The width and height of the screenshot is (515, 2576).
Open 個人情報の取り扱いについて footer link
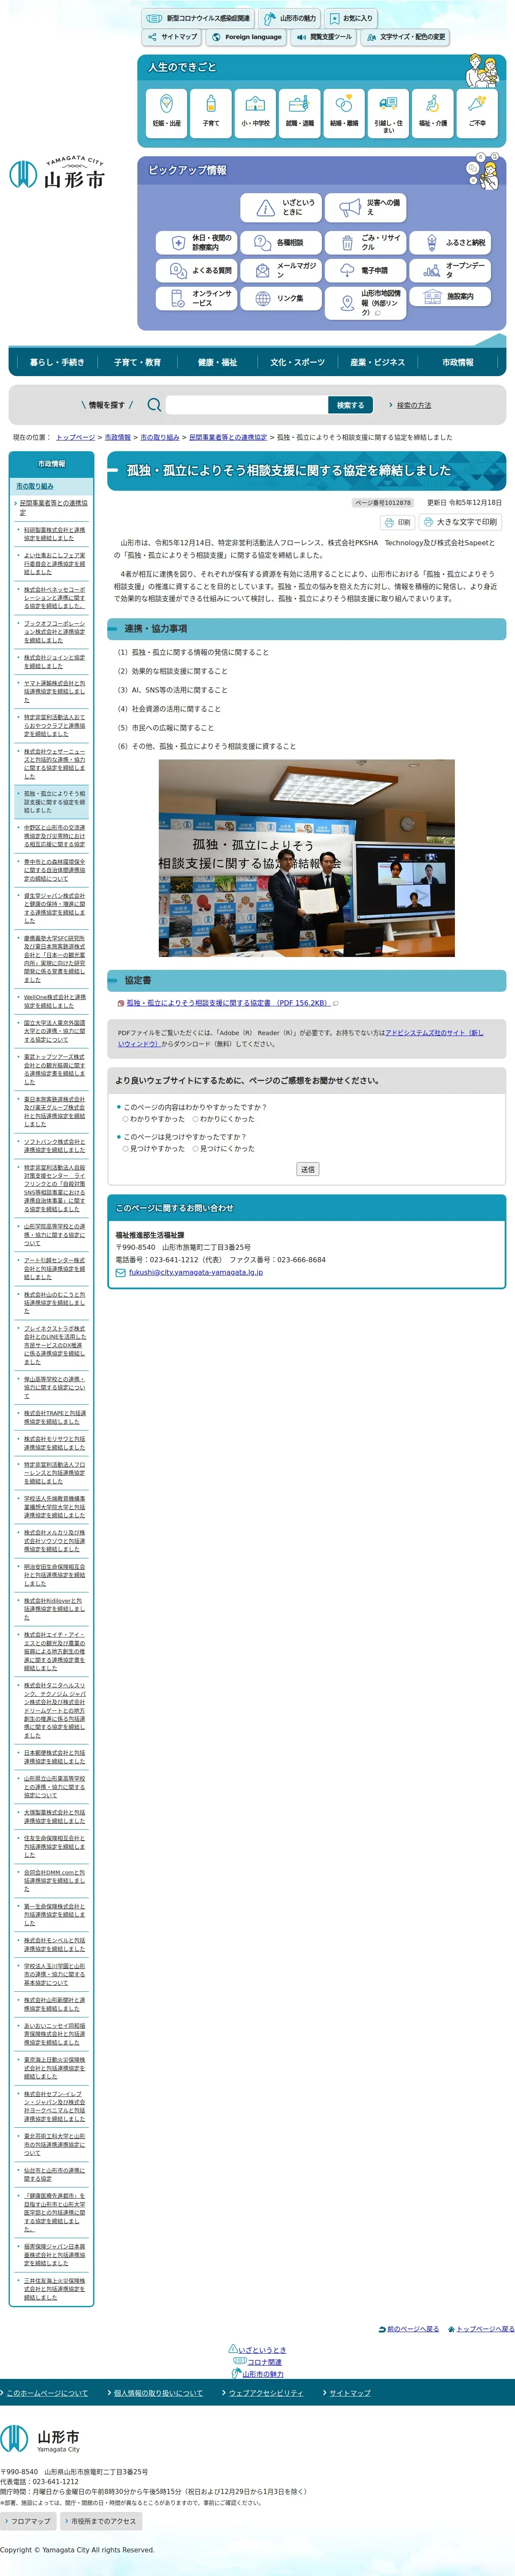(x=158, y=2393)
